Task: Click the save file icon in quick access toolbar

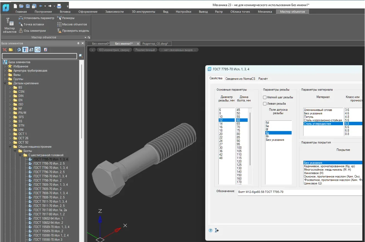Action: click(x=28, y=6)
